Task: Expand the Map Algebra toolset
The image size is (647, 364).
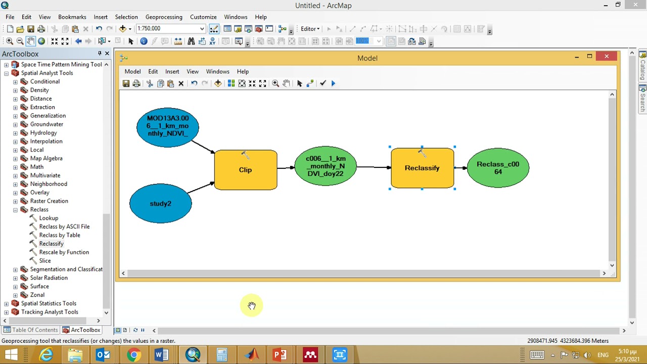Action: pyautogui.click(x=15, y=159)
